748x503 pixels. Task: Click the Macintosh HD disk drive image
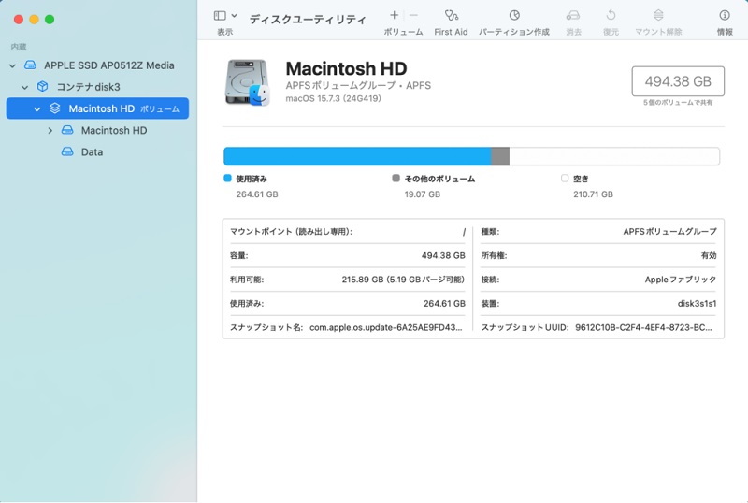tap(247, 81)
